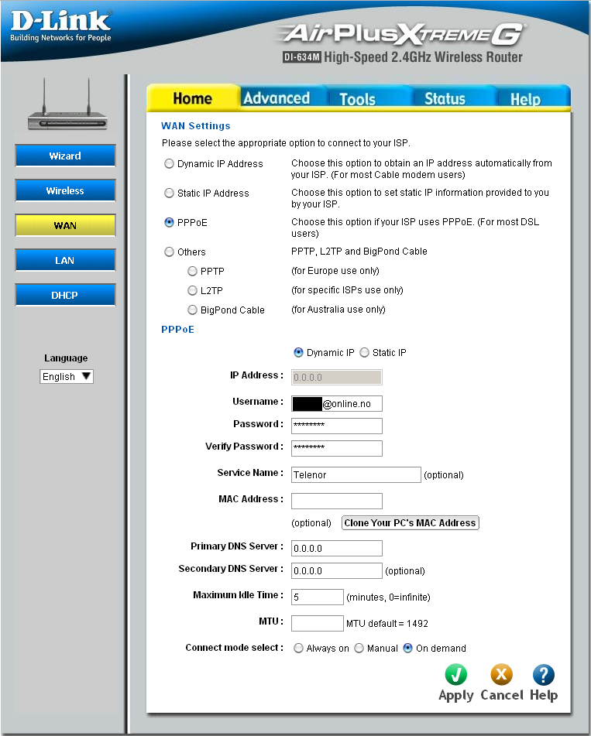Click Clone Your PC's MAC Address button
The width and height of the screenshot is (591, 736).
click(410, 523)
